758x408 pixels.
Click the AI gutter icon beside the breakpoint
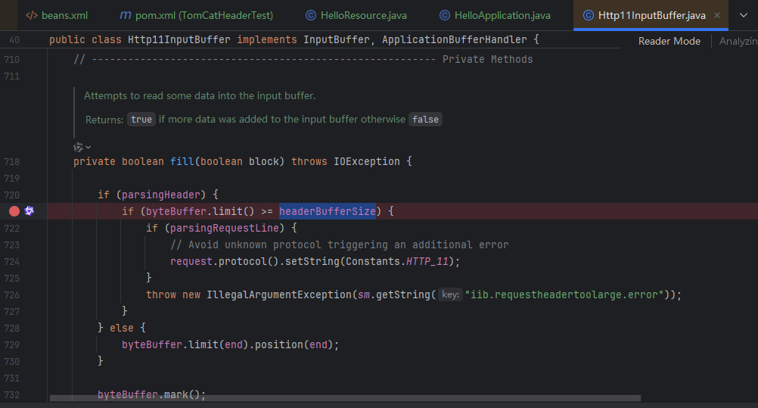coord(29,211)
